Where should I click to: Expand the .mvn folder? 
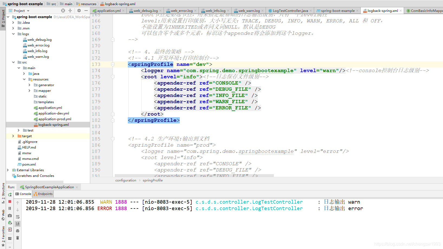[x=13, y=28]
